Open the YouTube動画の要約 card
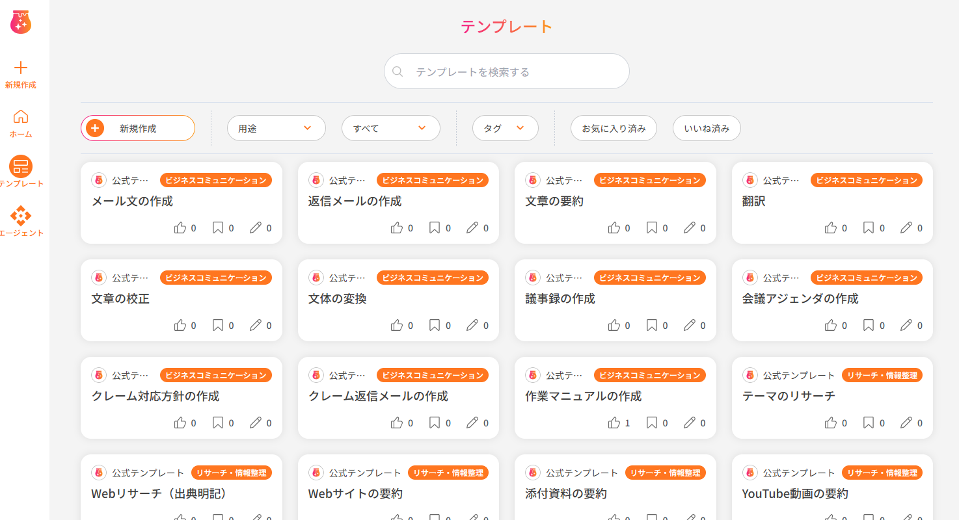Screen dimensions: 959x520 coord(832,487)
